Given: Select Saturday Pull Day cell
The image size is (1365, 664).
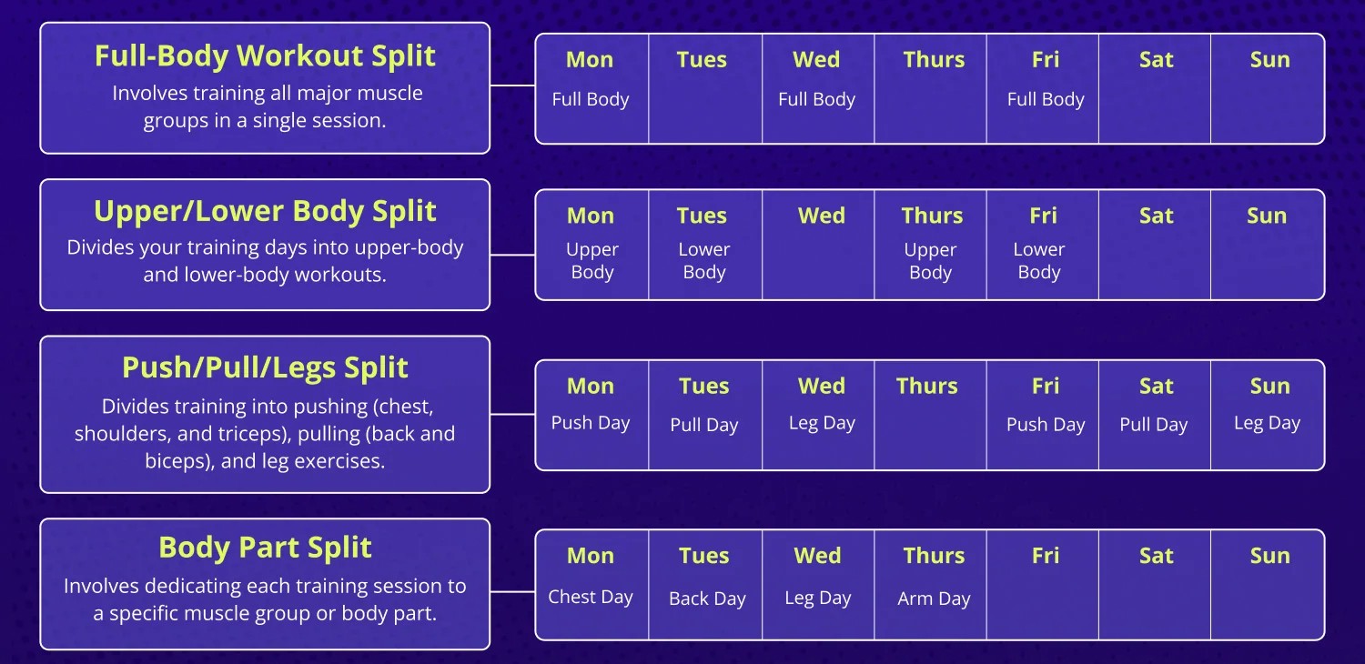Looking at the screenshot, I should click(x=1155, y=415).
